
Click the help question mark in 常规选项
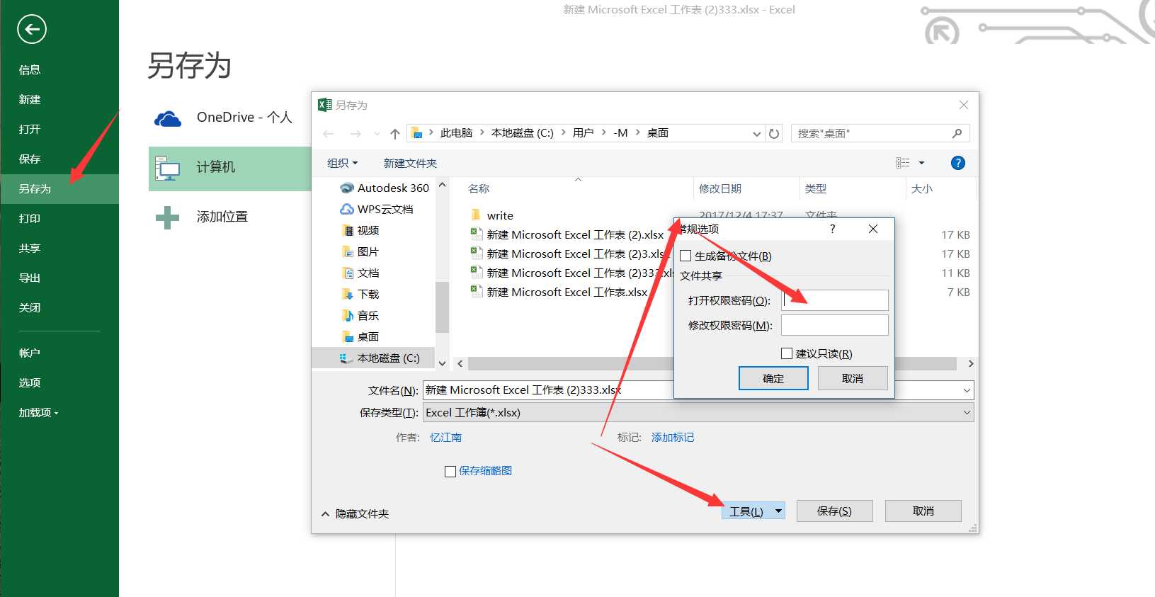click(x=832, y=229)
